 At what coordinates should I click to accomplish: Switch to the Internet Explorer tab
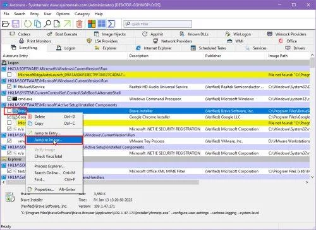[x=154, y=48]
